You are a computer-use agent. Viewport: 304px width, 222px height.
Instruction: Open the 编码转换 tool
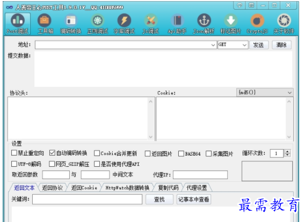click(x=71, y=24)
